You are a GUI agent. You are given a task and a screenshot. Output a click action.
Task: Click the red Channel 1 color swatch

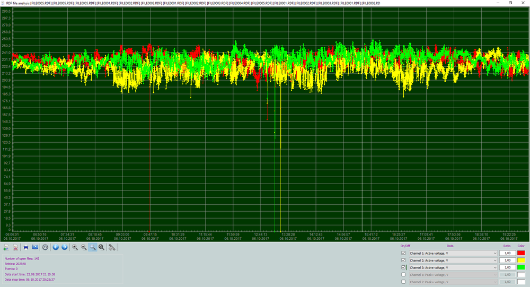(x=520, y=253)
